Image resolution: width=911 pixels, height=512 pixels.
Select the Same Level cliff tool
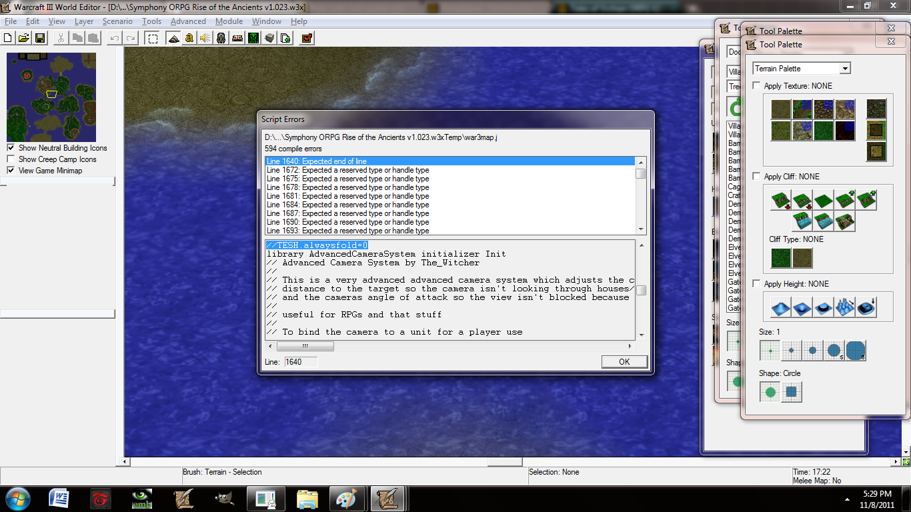pyautogui.click(x=823, y=200)
